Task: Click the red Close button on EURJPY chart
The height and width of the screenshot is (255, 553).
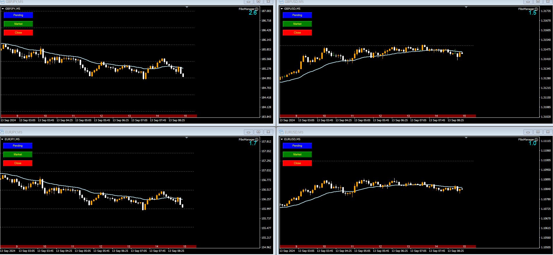Action: (x=18, y=163)
